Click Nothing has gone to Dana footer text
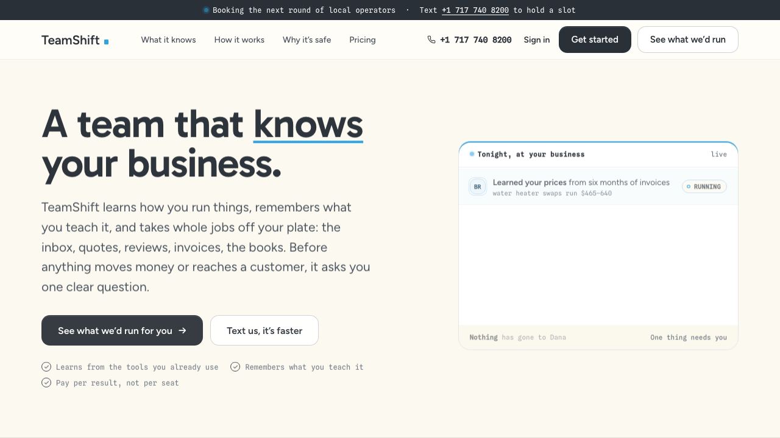Image resolution: width=780 pixels, height=438 pixels. click(517, 338)
